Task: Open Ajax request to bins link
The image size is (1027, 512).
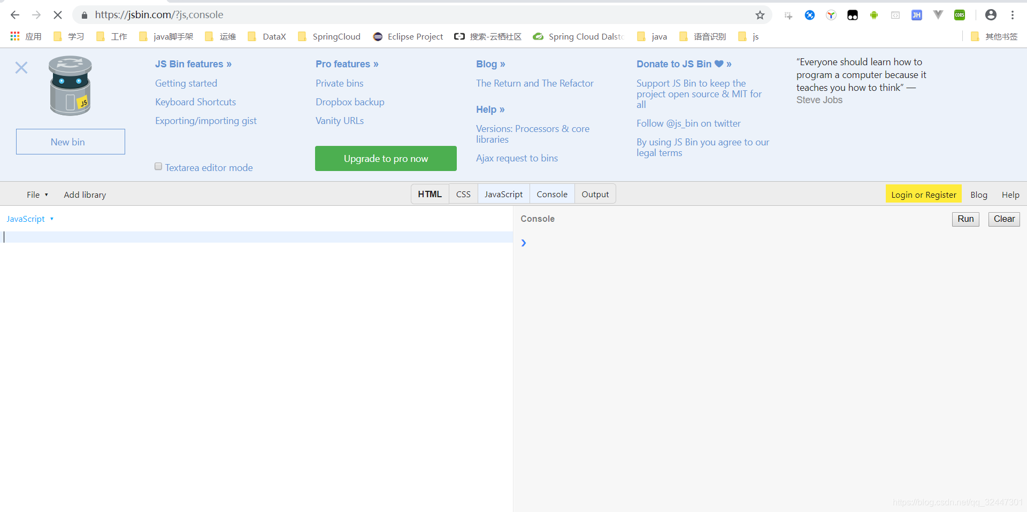Action: pyautogui.click(x=517, y=158)
